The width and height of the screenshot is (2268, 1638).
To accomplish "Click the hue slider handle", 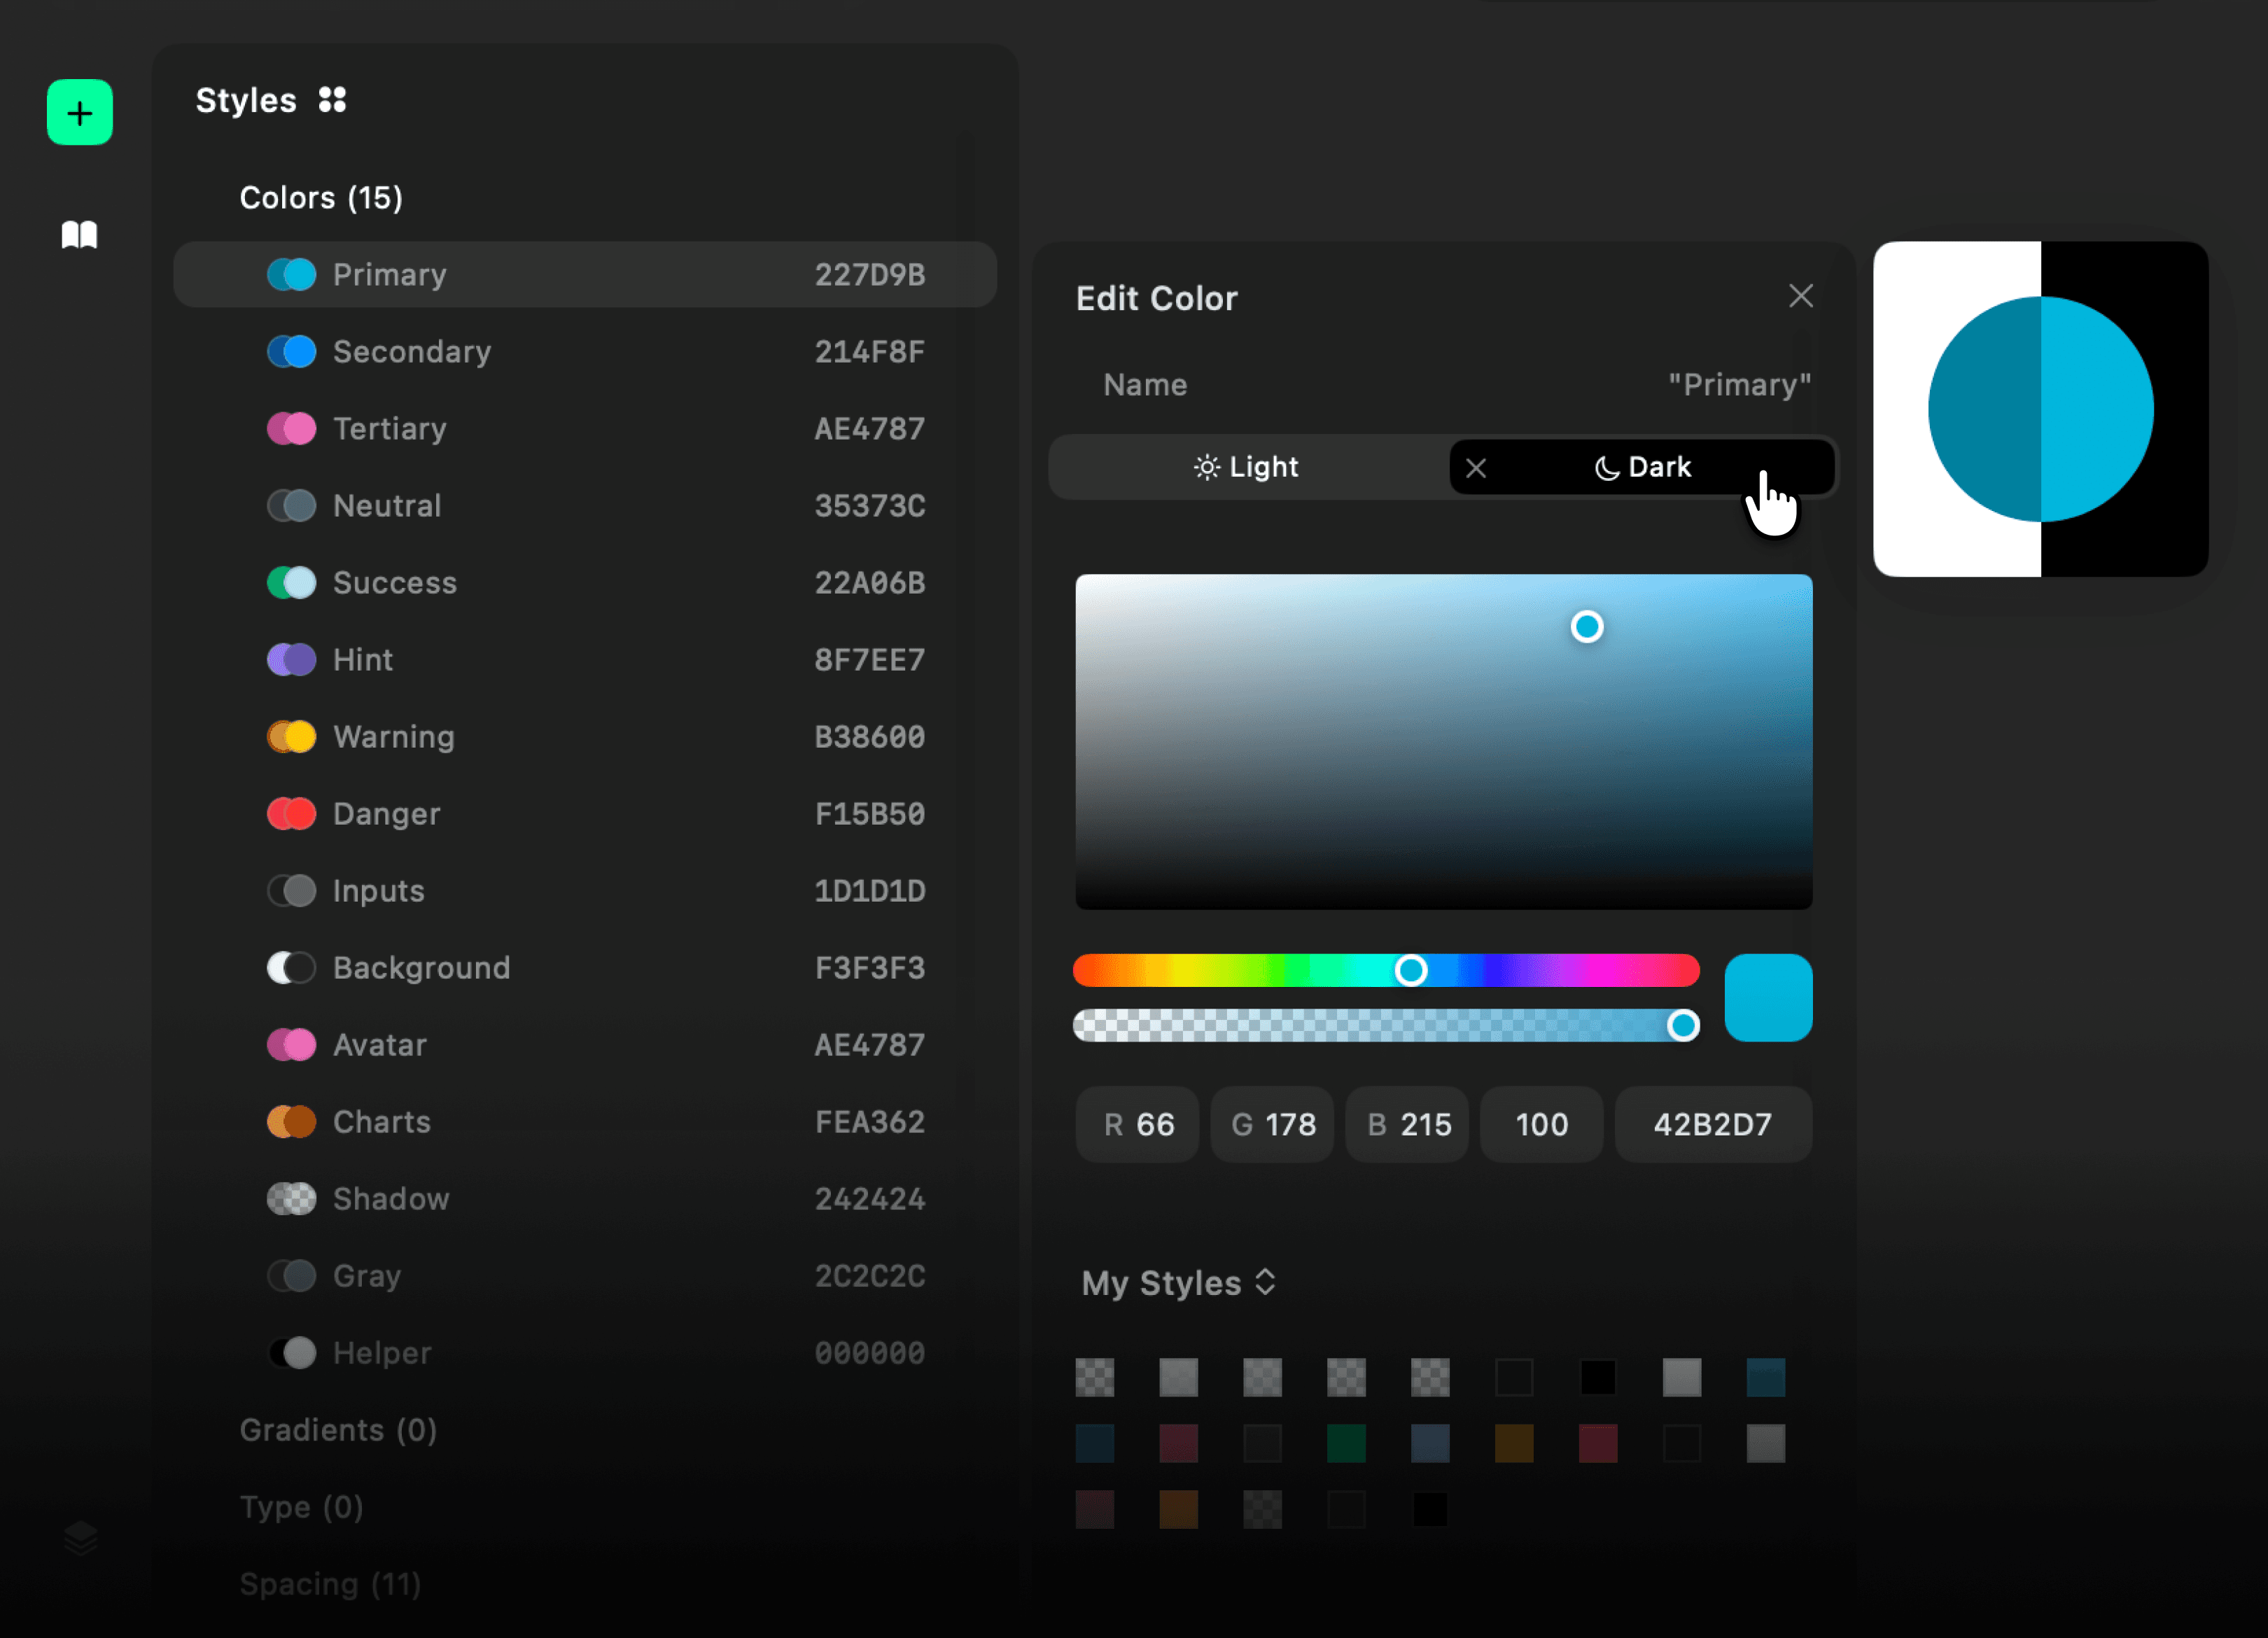I will pos(1410,969).
